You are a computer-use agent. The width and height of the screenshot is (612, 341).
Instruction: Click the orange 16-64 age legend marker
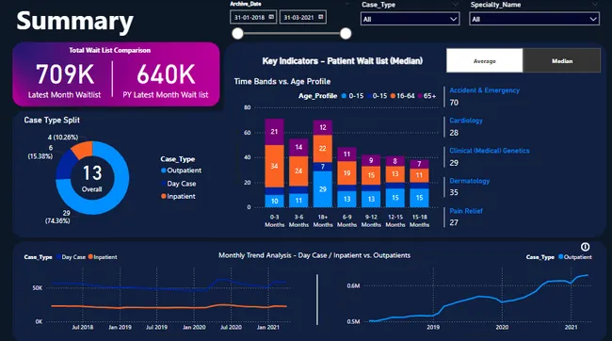[x=393, y=96]
